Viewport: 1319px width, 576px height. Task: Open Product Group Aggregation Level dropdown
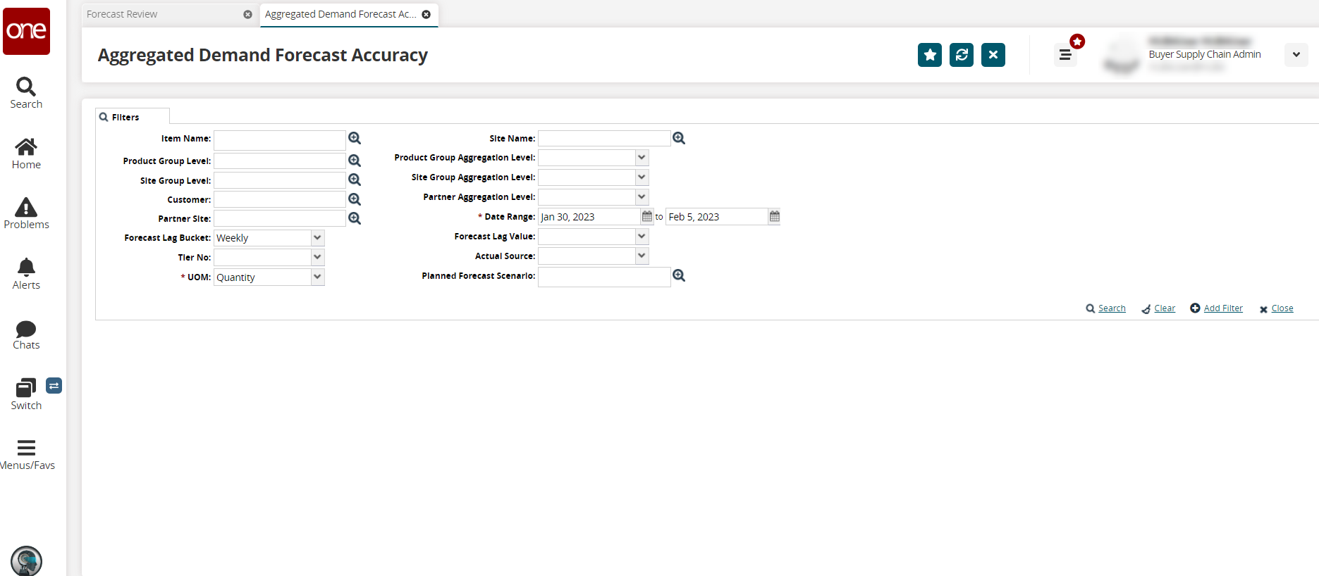click(x=642, y=158)
